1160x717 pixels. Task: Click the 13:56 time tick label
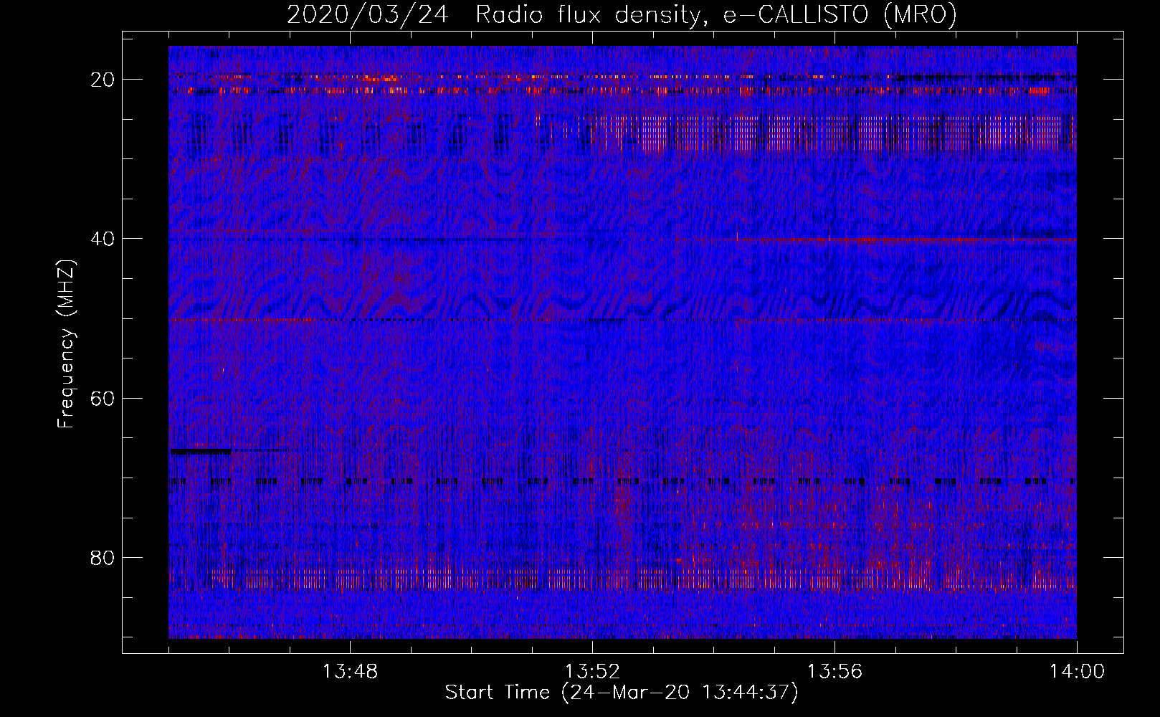[835, 672]
